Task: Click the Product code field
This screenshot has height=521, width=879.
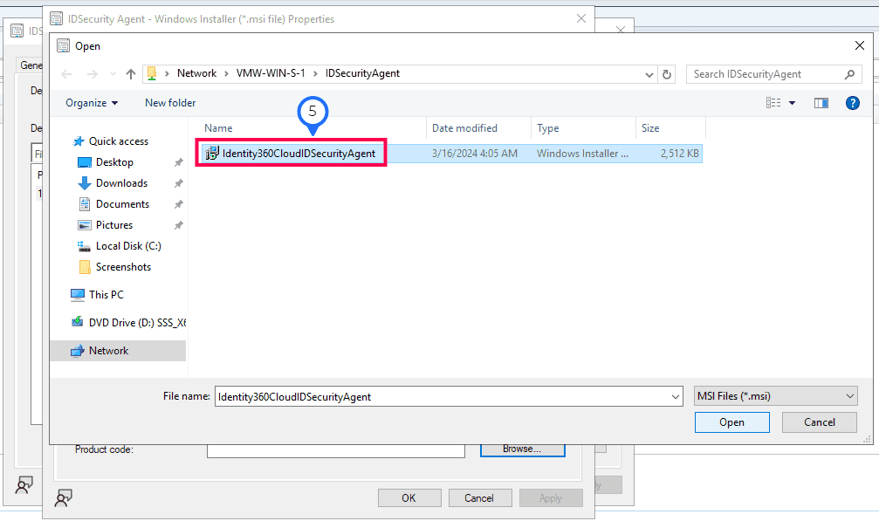Action: [336, 450]
